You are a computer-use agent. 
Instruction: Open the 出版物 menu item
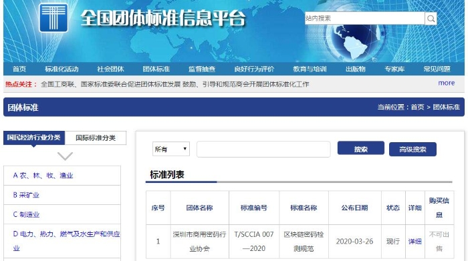(356, 69)
